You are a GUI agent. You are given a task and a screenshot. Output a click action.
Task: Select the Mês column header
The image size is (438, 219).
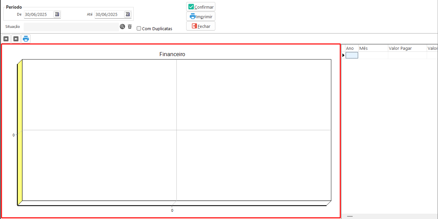[x=373, y=48]
